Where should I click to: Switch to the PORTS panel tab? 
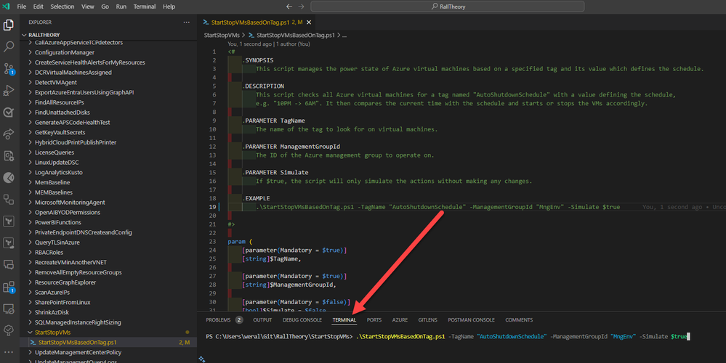click(x=374, y=320)
